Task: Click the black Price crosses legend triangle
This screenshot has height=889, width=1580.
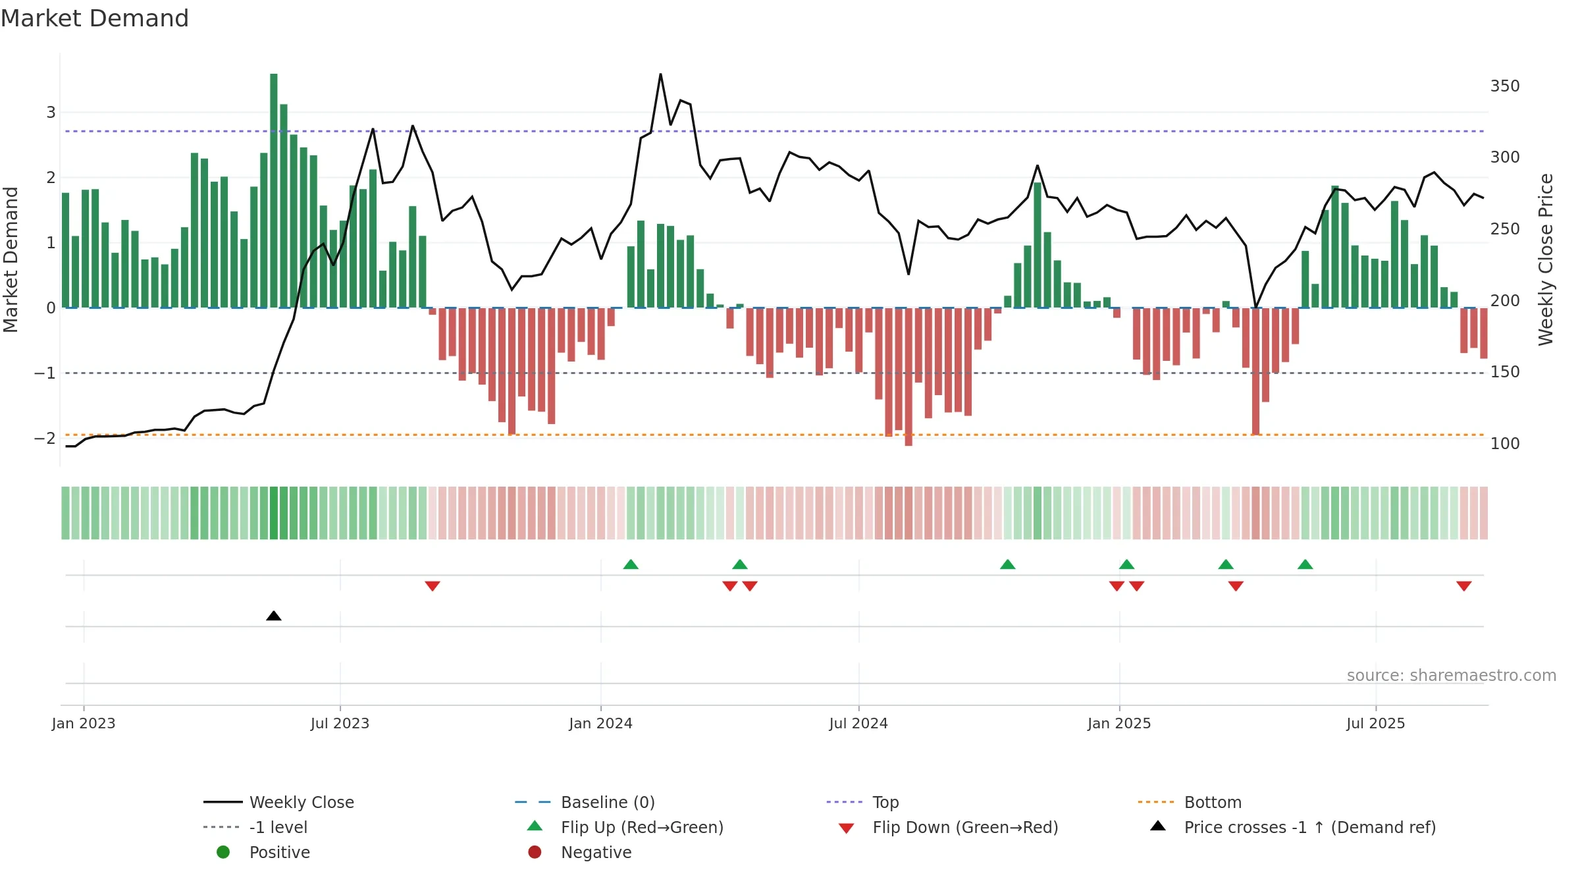Action: pyautogui.click(x=1158, y=826)
